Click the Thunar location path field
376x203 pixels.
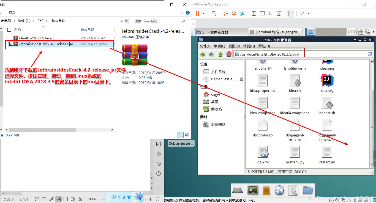click(300, 54)
